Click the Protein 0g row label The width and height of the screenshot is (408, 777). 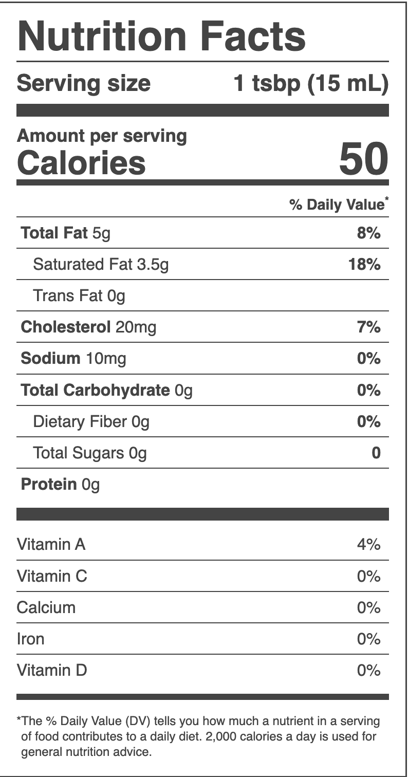60,485
